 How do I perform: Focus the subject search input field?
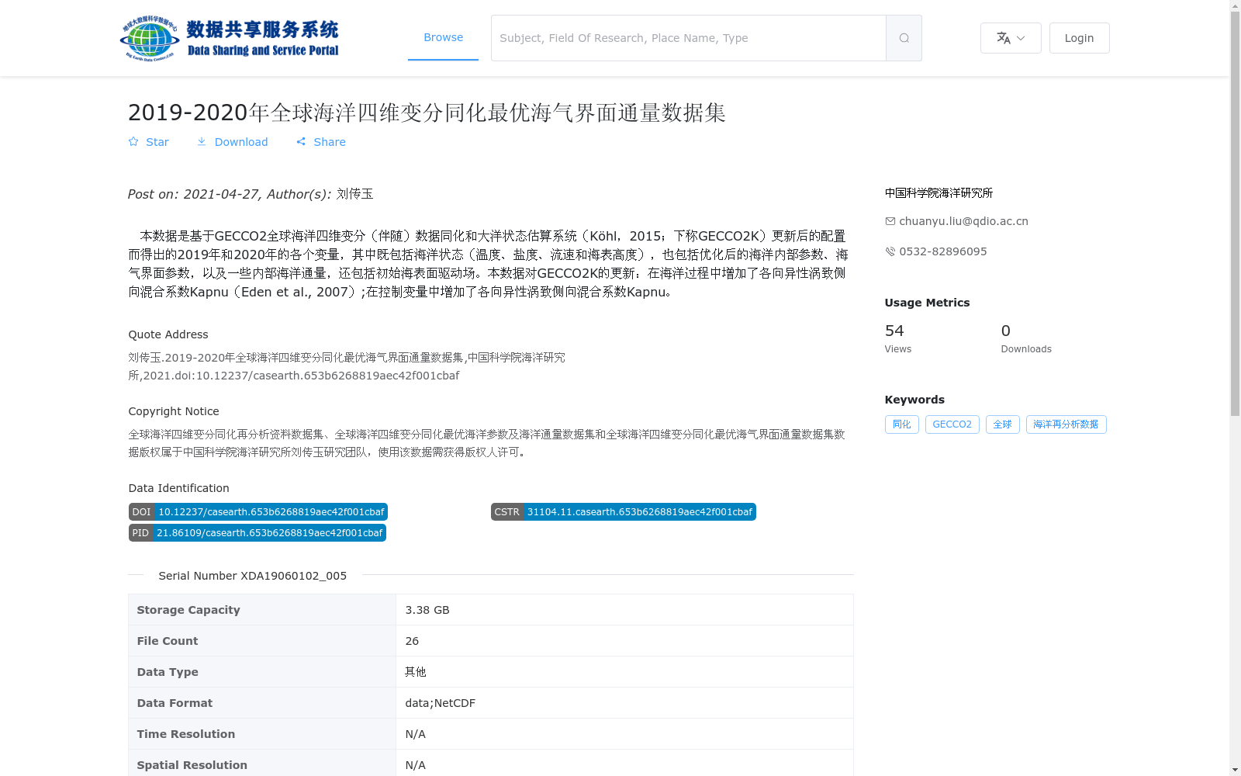click(689, 38)
